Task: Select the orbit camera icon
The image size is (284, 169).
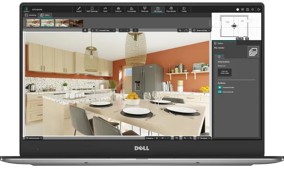Action: pyautogui.click(x=163, y=138)
